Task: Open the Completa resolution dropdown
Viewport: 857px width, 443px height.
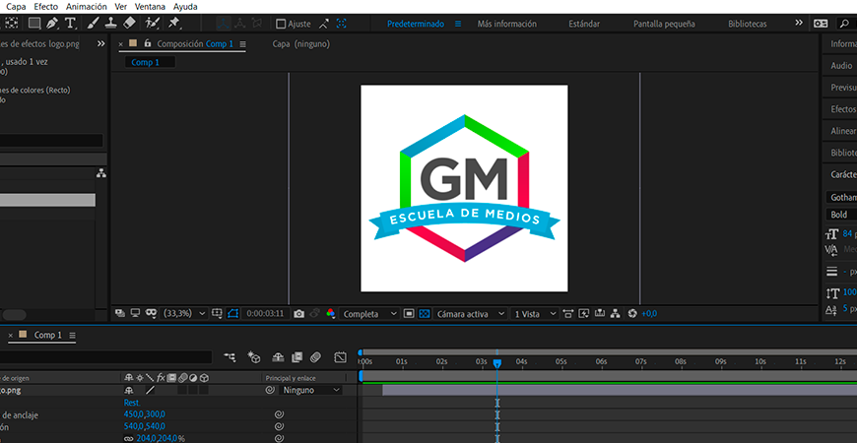Action: (368, 314)
